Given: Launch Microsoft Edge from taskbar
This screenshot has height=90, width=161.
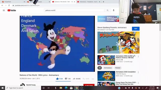Looking at the screenshot, I should click(66, 88).
